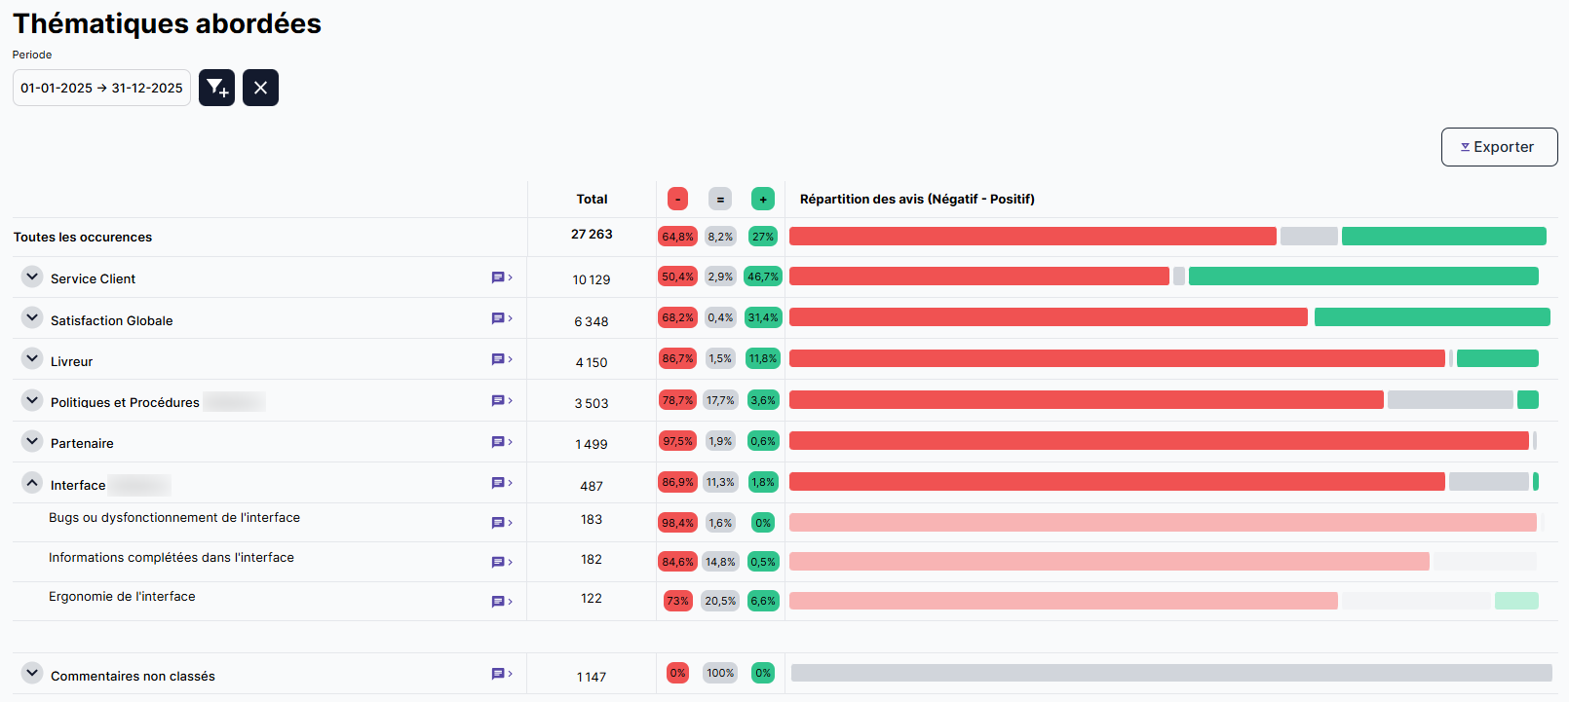Collapse the Interface category
1569x702 pixels.
(32, 483)
